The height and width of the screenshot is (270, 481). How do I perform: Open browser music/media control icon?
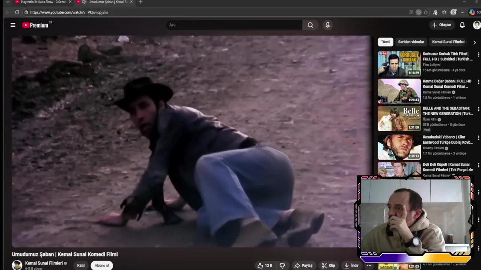[x=435, y=12]
